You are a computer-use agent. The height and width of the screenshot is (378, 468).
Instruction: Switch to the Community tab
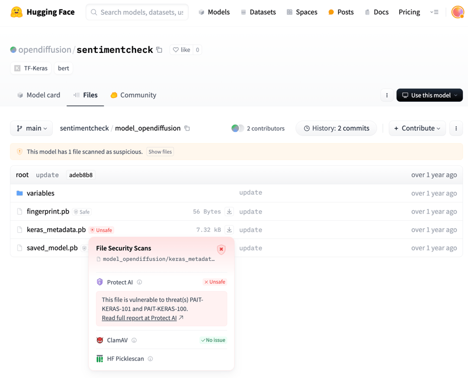click(x=133, y=95)
